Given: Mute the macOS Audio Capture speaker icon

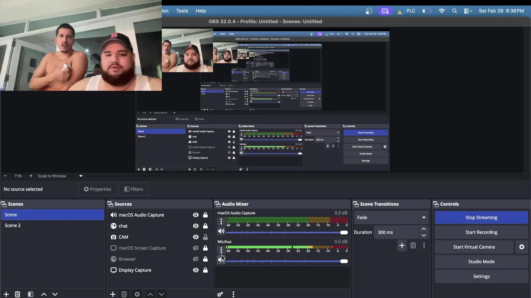Looking at the screenshot, I should [x=221, y=231].
